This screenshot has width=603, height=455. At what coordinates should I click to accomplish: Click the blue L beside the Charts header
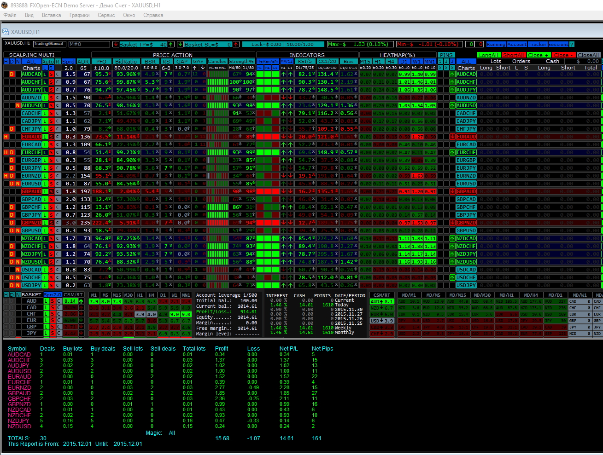[x=45, y=68]
